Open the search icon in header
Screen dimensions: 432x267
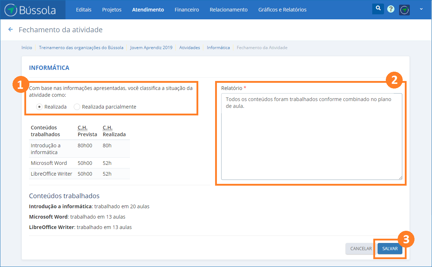pyautogui.click(x=378, y=9)
